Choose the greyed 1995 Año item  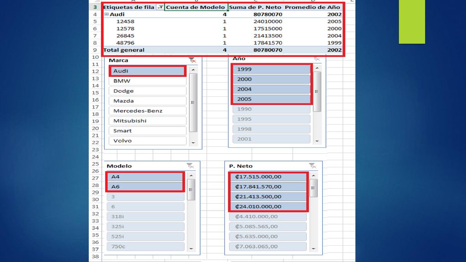[272, 119]
